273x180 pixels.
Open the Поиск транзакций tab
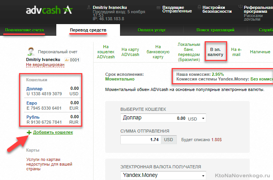[216, 30]
